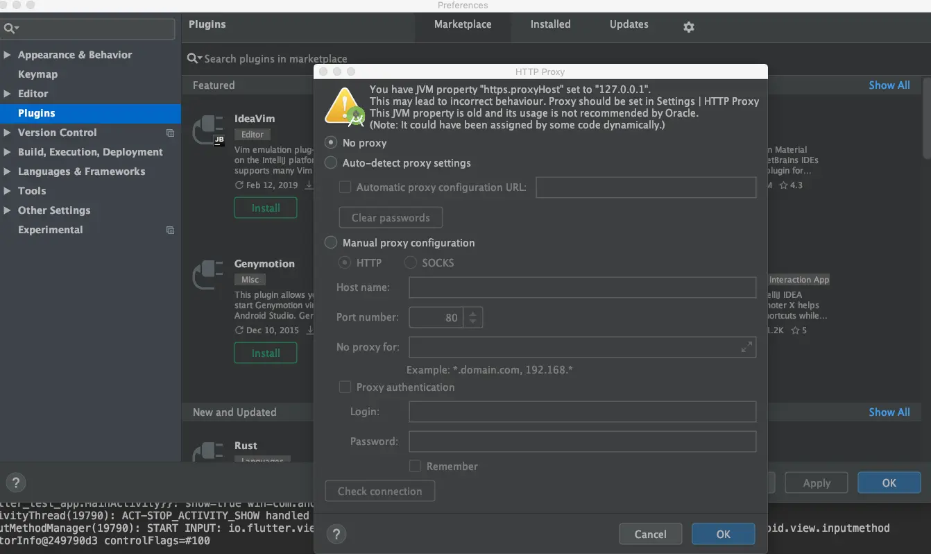Open the Keymap settings page
The image size is (931, 554).
point(37,74)
